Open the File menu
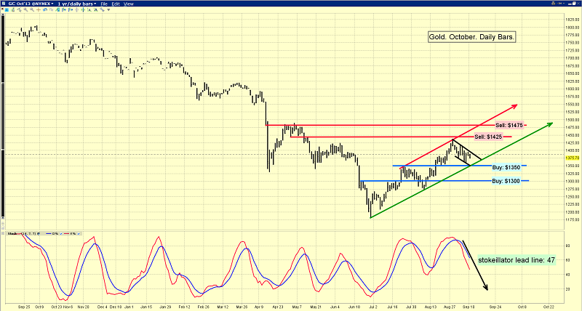The image size is (582, 311). tap(104, 4)
